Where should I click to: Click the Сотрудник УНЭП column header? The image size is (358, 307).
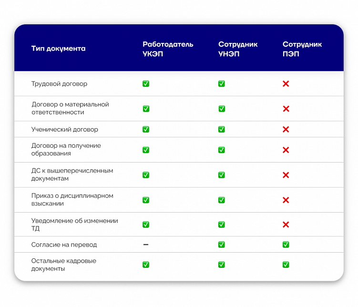[238, 49]
